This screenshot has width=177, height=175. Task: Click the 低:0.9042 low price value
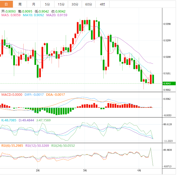[42, 12]
